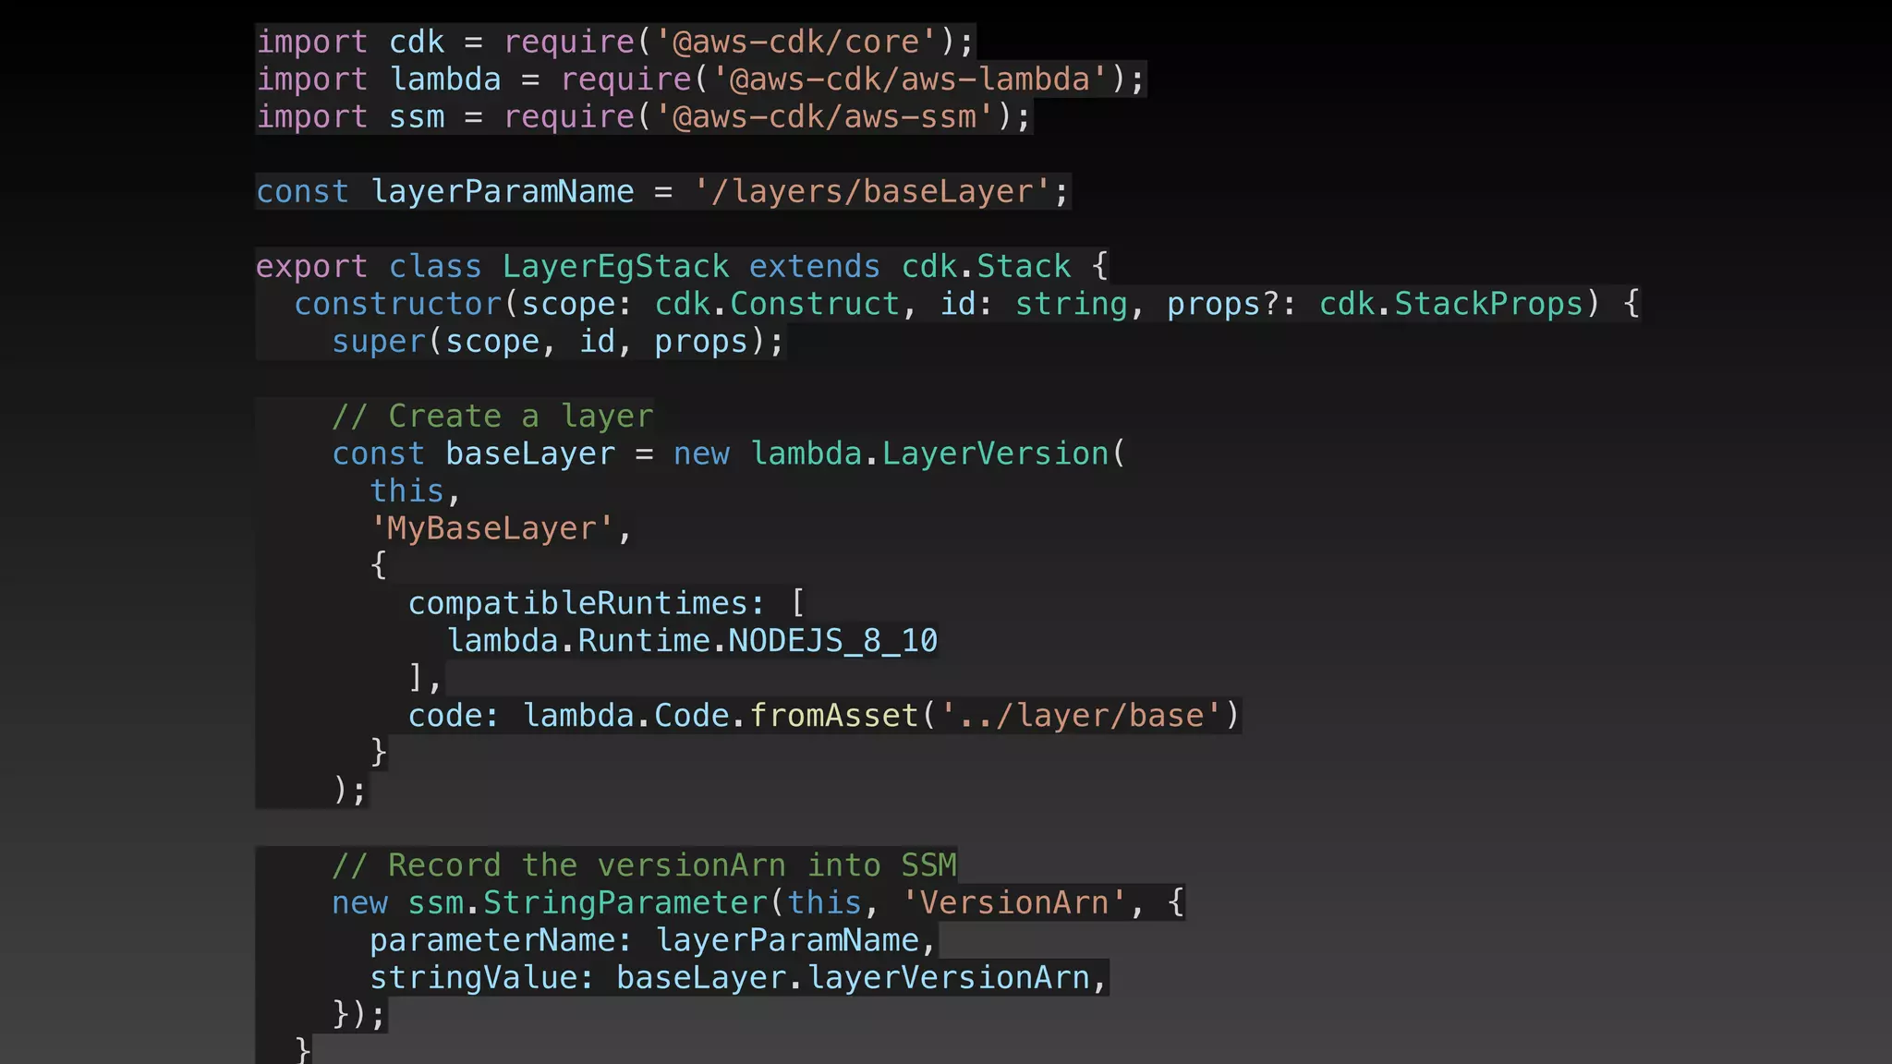Click the 'code:' property key

pyautogui.click(x=453, y=716)
